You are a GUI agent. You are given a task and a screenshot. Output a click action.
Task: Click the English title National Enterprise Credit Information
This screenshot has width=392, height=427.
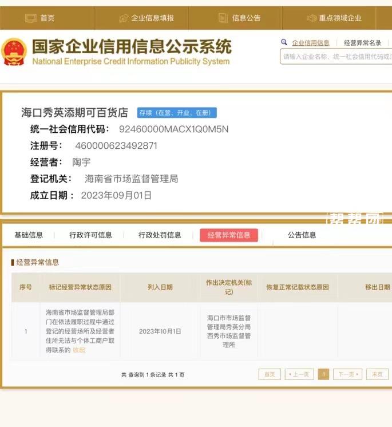click(131, 61)
